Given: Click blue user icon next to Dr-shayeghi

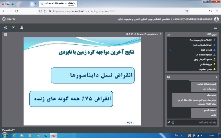Looking at the screenshot, I should 214,40.
